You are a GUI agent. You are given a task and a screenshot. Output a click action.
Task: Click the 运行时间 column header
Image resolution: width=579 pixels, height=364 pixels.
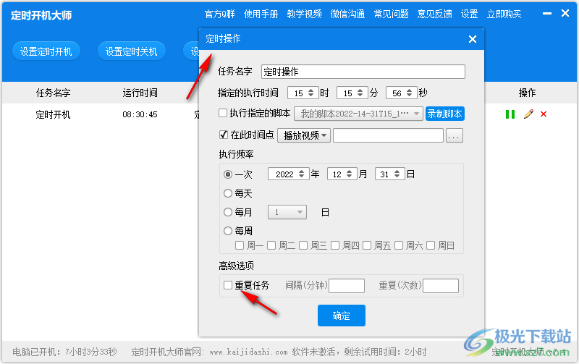[140, 93]
